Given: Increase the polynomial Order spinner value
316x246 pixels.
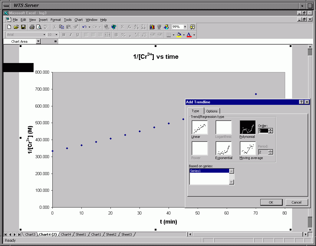Looking at the screenshot, I should click(x=271, y=129).
